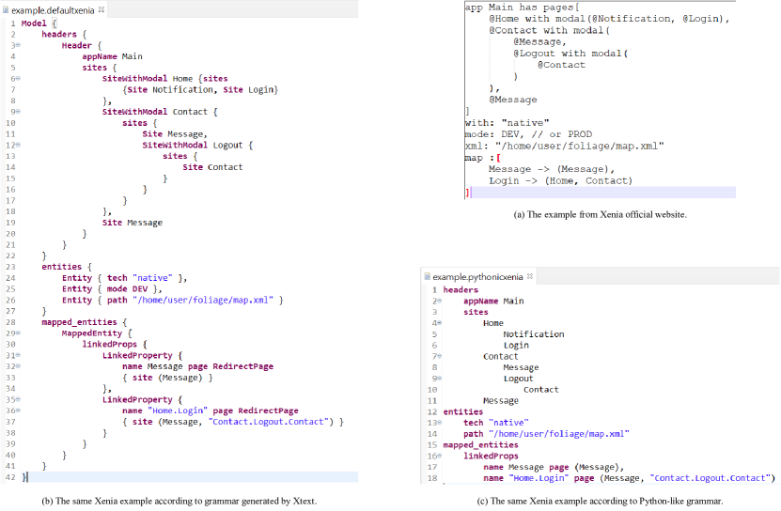
Task: Click the path string on pythonicxenia line 14
Action: click(559, 434)
